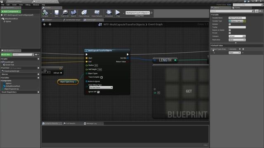The height and width of the screenshot is (148, 264).
Task: Open Compile options dropdown arrow
Action: pyautogui.click(x=51, y=14)
